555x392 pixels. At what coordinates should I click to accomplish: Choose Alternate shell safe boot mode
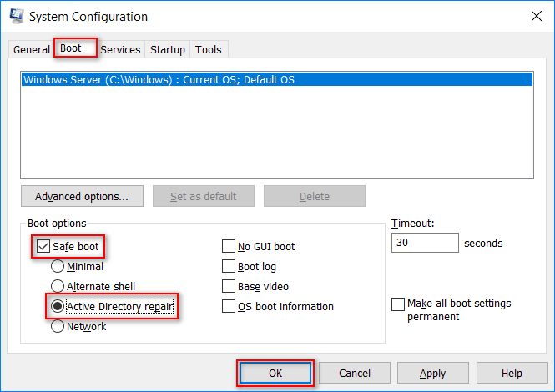pyautogui.click(x=58, y=287)
